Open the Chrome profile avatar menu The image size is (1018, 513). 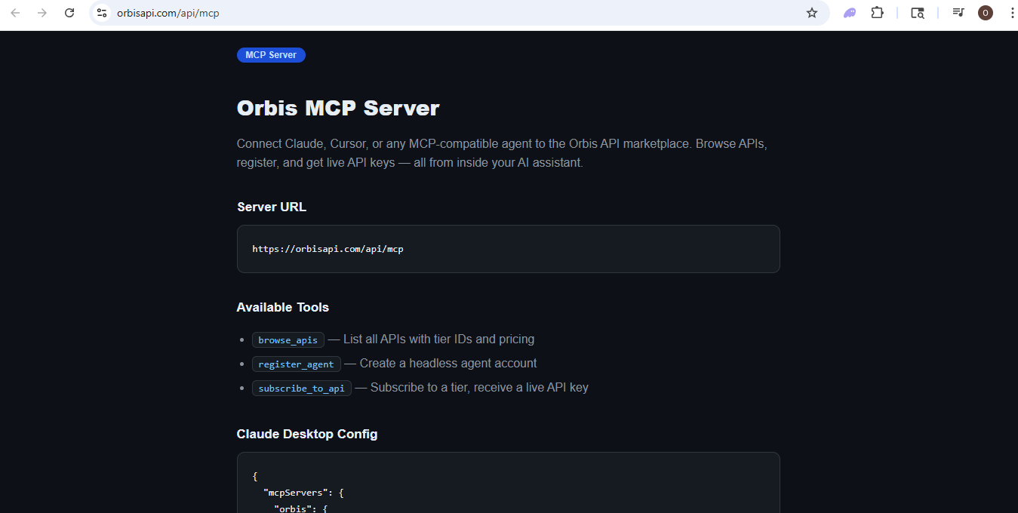(x=985, y=12)
